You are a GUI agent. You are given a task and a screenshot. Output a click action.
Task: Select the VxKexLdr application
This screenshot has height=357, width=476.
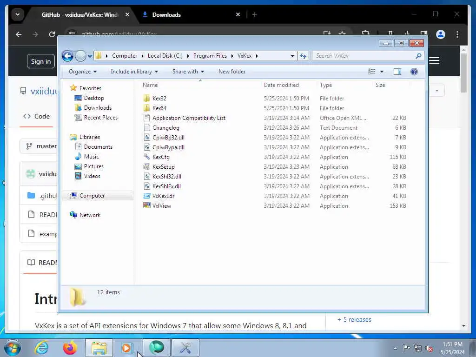163,196
